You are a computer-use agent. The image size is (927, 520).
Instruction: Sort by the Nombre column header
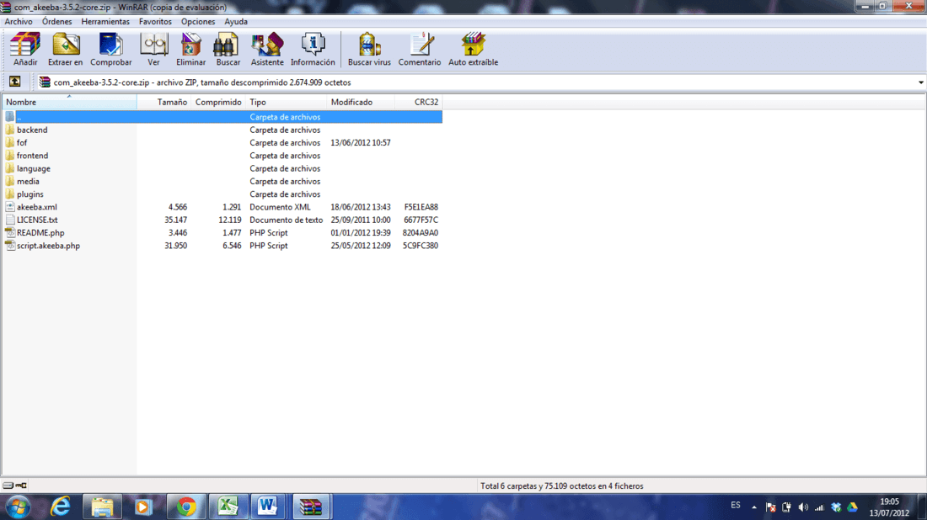[x=69, y=102]
